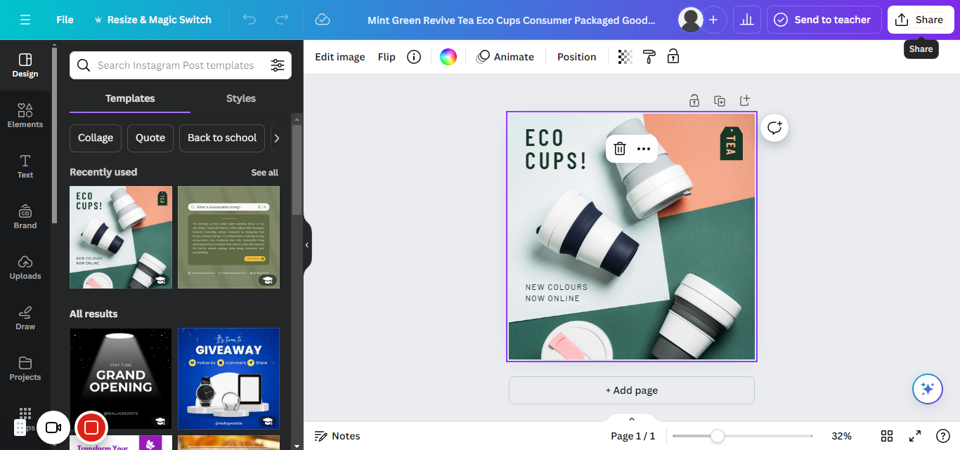The height and width of the screenshot is (450, 960).
Task: Open the Magic assistant sparkle button
Action: pyautogui.click(x=927, y=388)
